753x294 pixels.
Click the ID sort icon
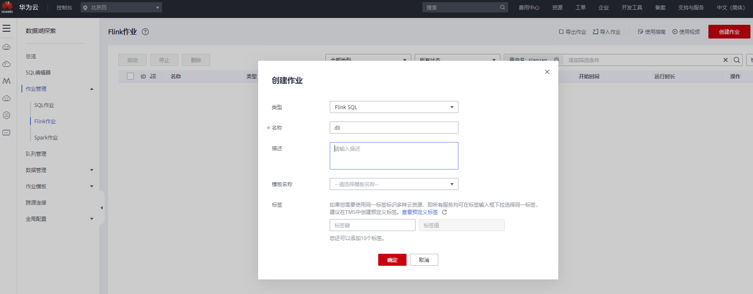coord(153,76)
